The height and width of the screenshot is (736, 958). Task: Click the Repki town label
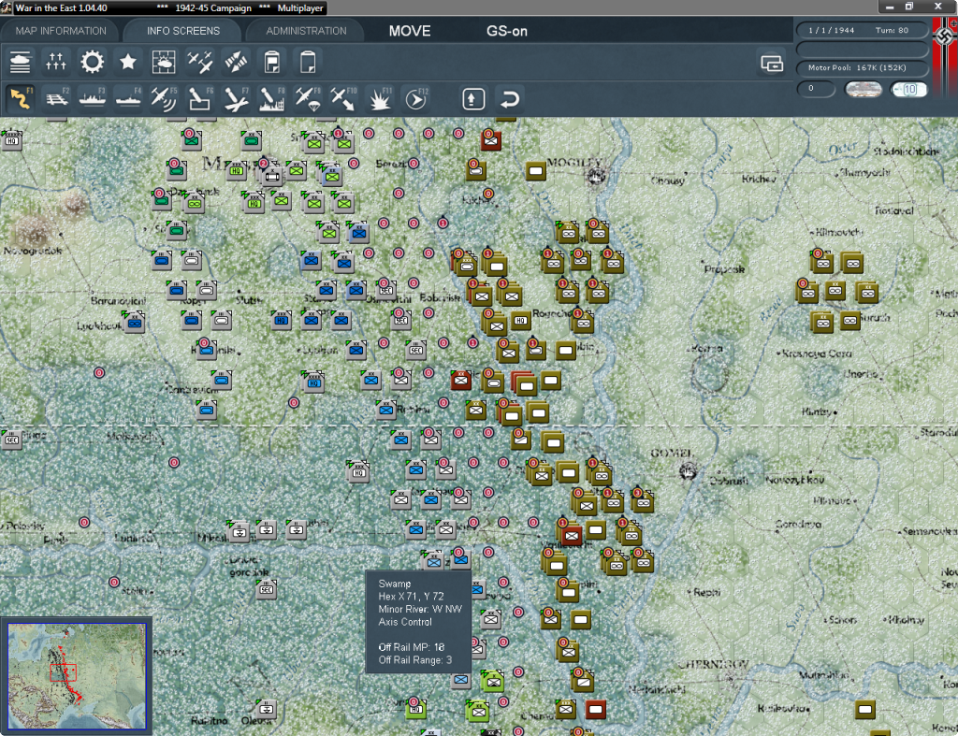(x=707, y=592)
